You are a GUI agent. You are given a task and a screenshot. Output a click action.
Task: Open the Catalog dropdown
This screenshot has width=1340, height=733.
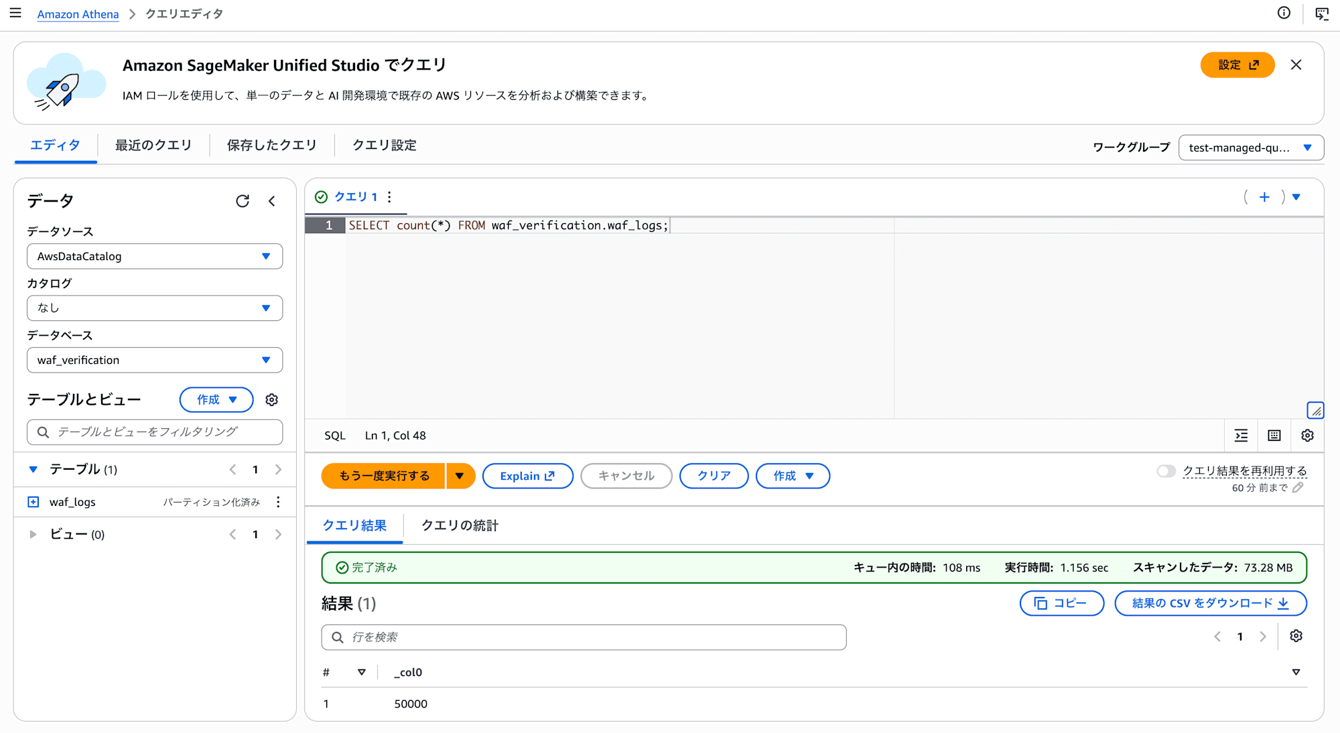[155, 308]
